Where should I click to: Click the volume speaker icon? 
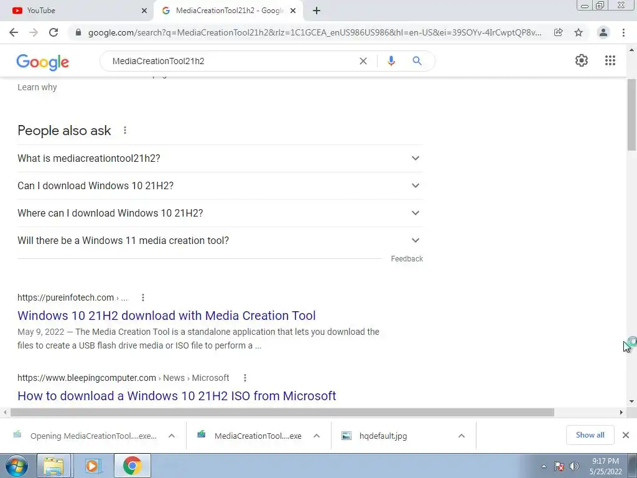(x=574, y=466)
